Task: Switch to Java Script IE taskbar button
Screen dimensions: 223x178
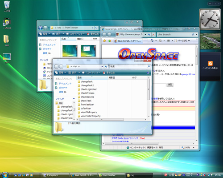Action: pyautogui.click(x=84, y=175)
